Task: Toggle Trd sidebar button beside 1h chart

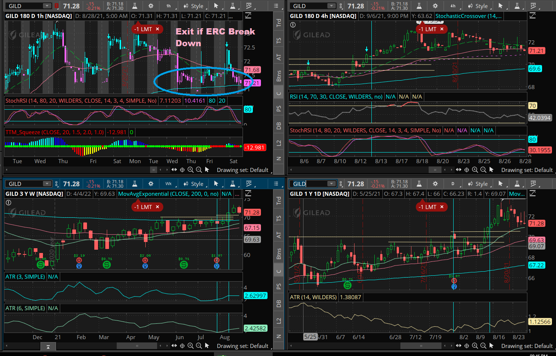Action: [x=279, y=23]
